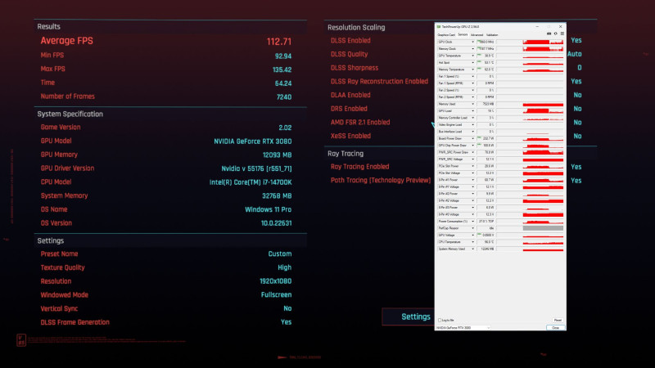Take a GPU-Z screenshot with camera icon
This screenshot has width=655, height=368.
[x=549, y=34]
